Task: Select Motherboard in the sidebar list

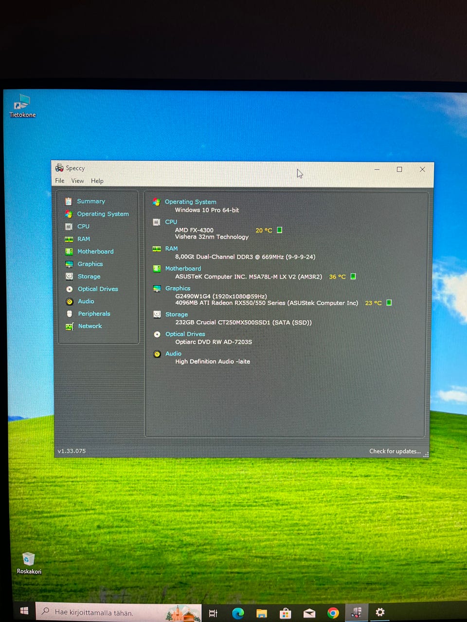Action: [x=95, y=251]
